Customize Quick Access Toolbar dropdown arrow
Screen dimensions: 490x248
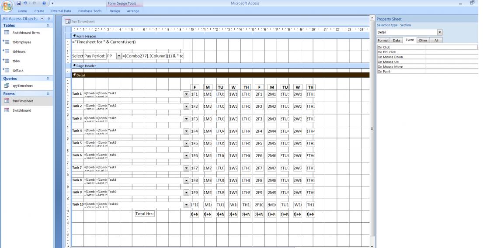(52, 3)
